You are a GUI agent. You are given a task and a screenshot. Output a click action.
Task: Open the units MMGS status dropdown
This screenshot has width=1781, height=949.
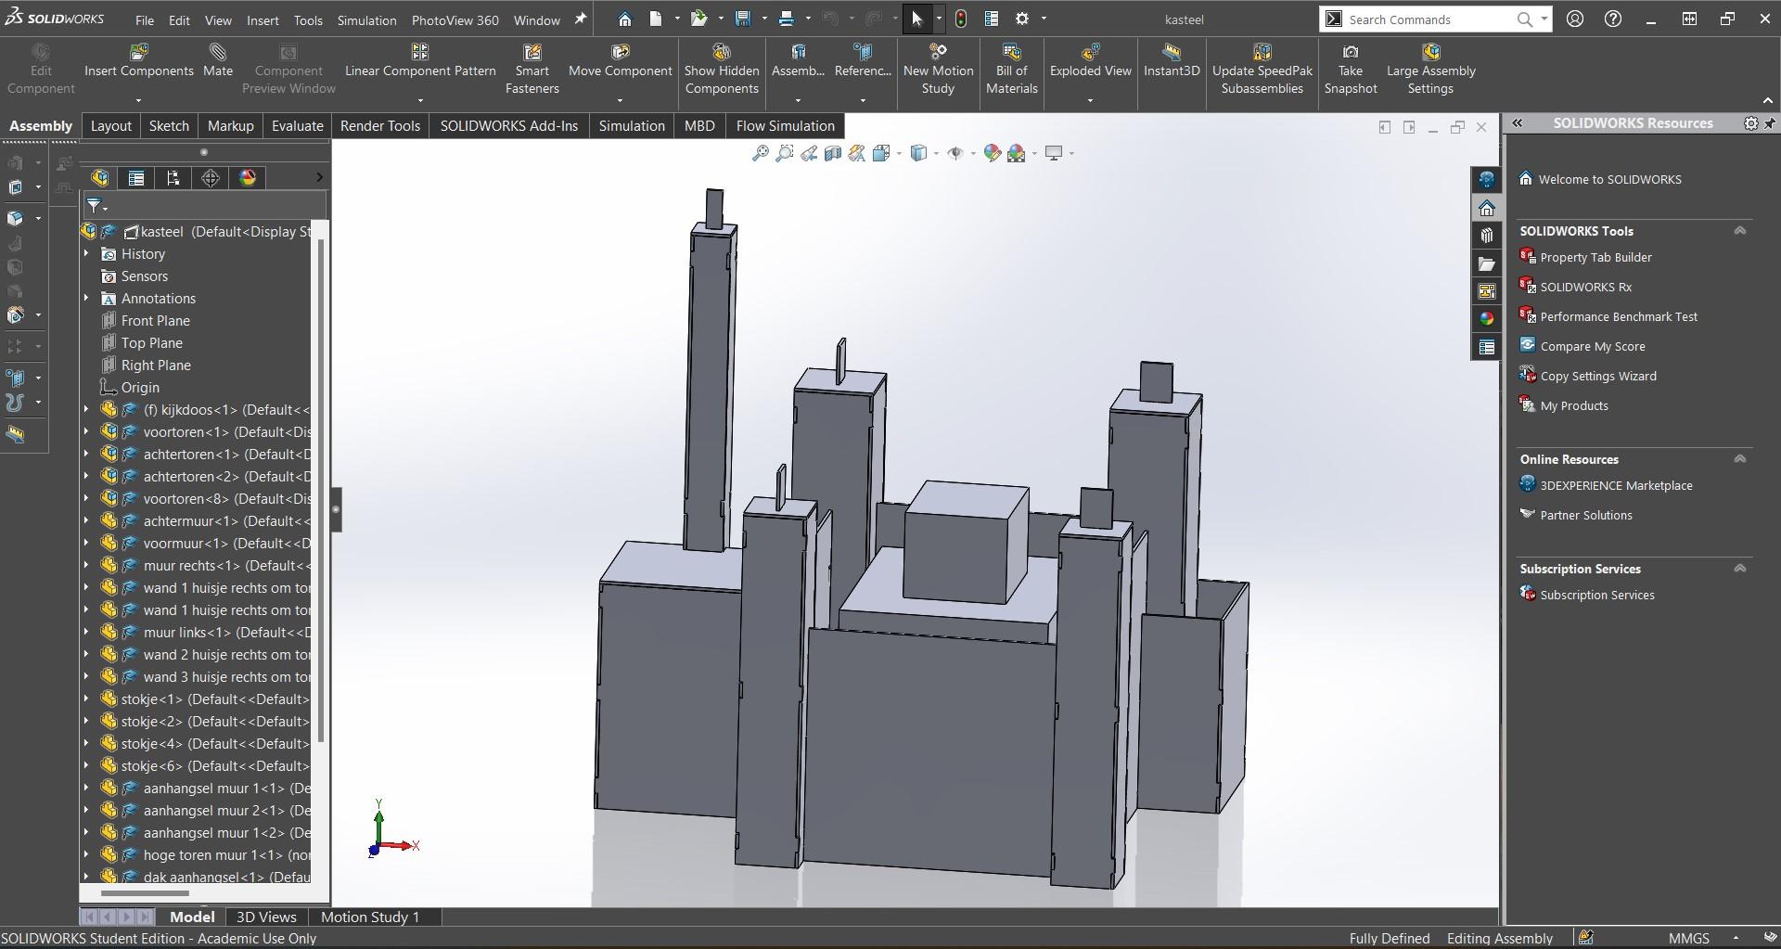click(1736, 938)
